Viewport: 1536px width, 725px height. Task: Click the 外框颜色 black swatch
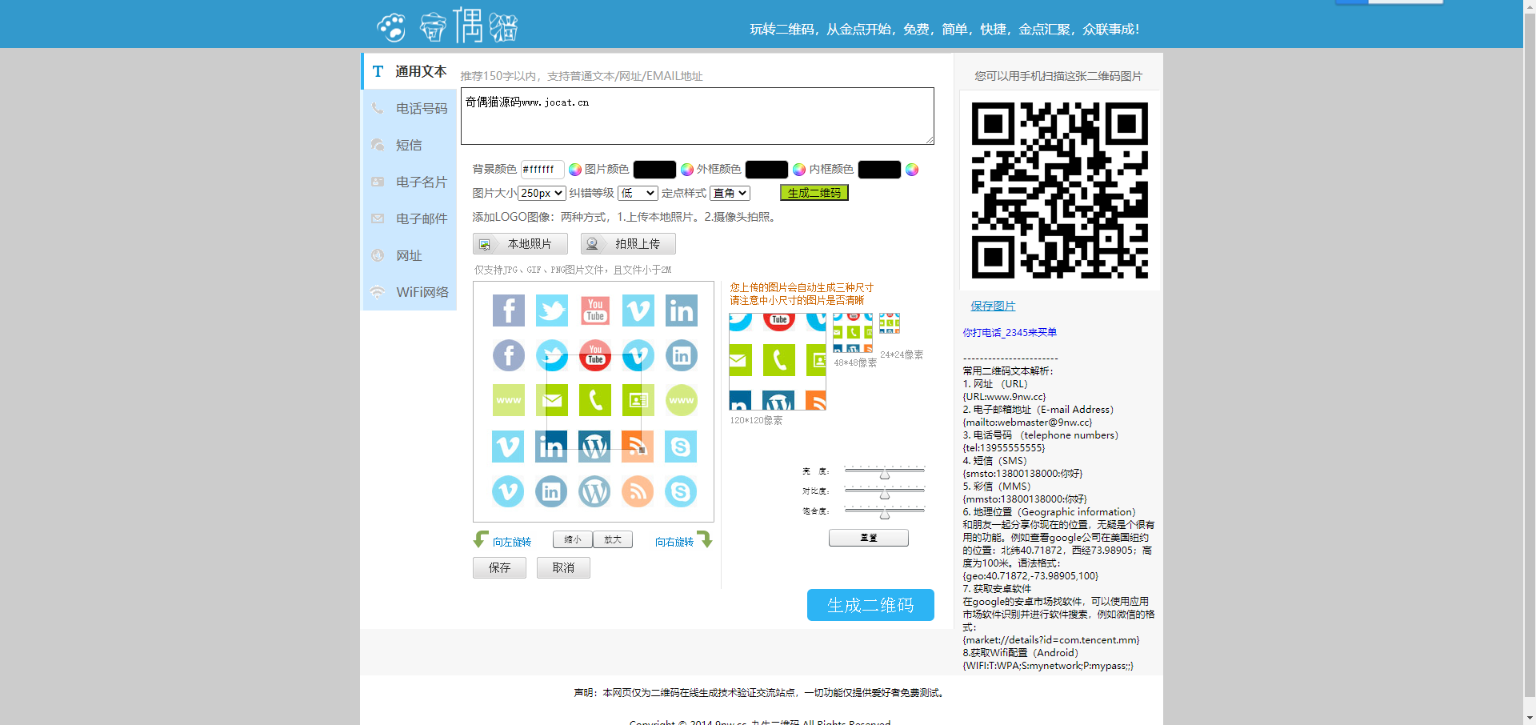pyautogui.click(x=766, y=170)
